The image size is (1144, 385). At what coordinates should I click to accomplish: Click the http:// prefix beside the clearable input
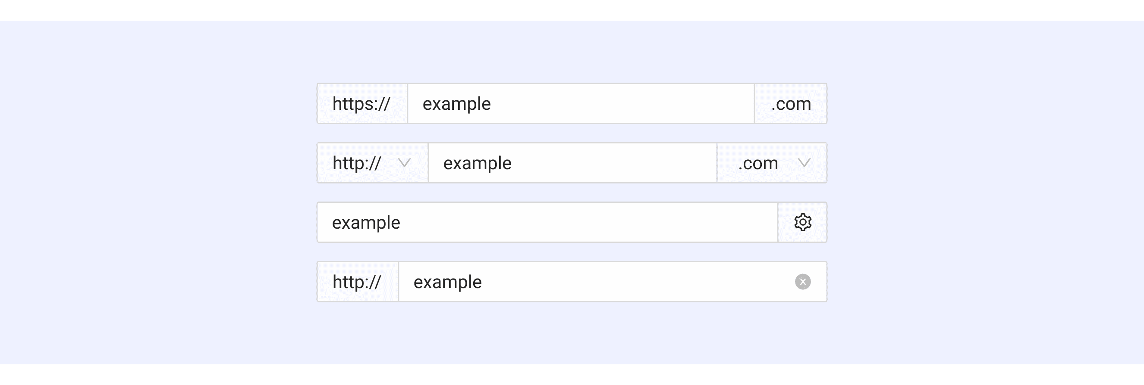[x=357, y=282]
